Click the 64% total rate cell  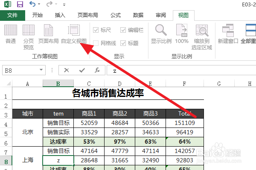185,142
